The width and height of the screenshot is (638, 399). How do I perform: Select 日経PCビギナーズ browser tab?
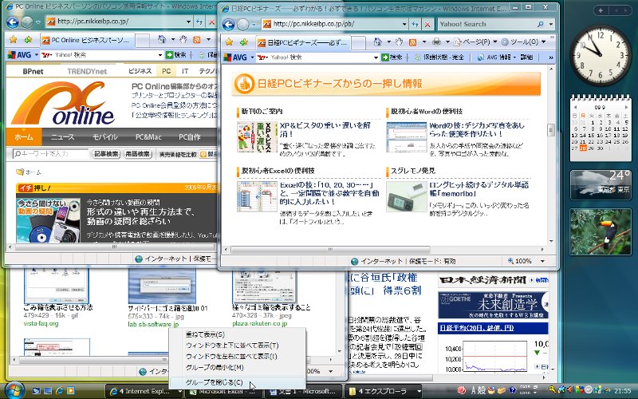[x=302, y=42]
